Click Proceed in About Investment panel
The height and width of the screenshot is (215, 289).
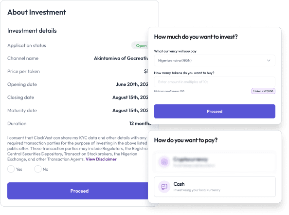pyautogui.click(x=79, y=191)
